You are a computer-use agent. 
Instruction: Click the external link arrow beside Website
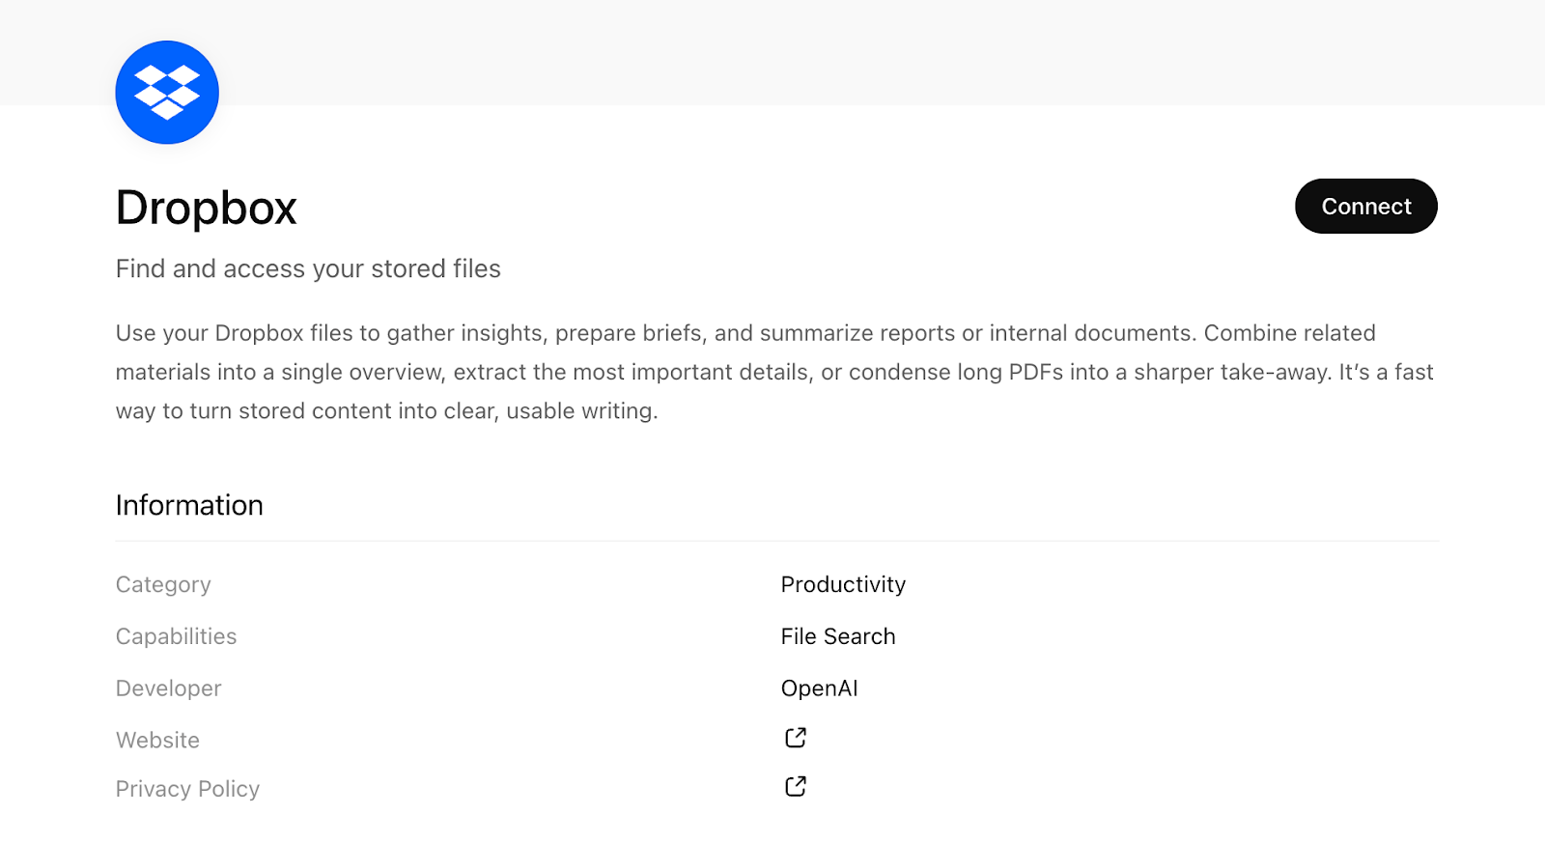pyautogui.click(x=794, y=737)
